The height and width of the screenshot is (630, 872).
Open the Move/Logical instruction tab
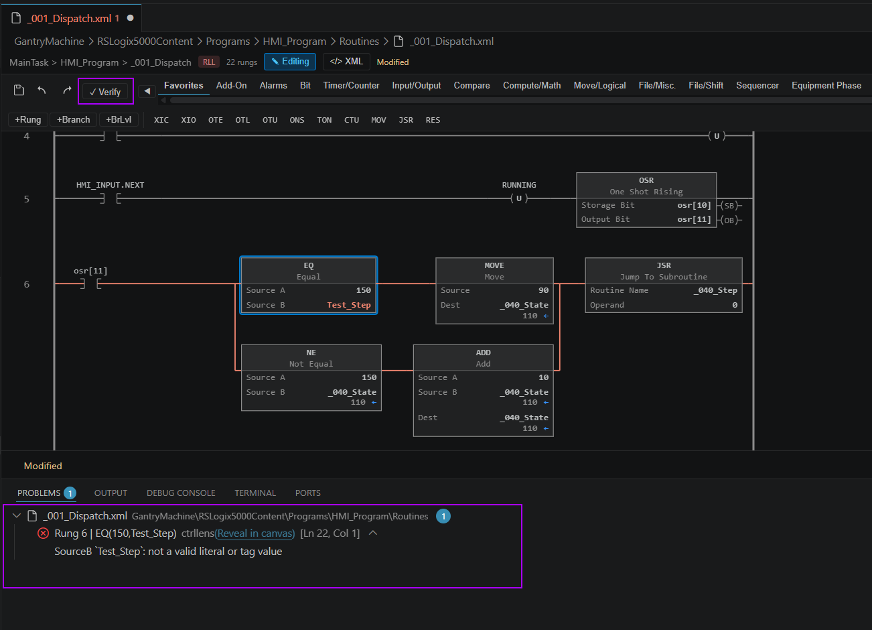pyautogui.click(x=599, y=86)
